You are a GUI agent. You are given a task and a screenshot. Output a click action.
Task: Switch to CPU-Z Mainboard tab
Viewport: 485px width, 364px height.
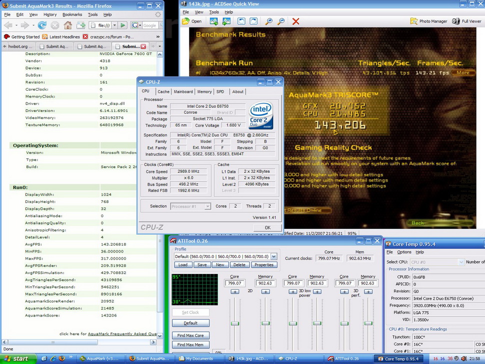pyautogui.click(x=183, y=91)
